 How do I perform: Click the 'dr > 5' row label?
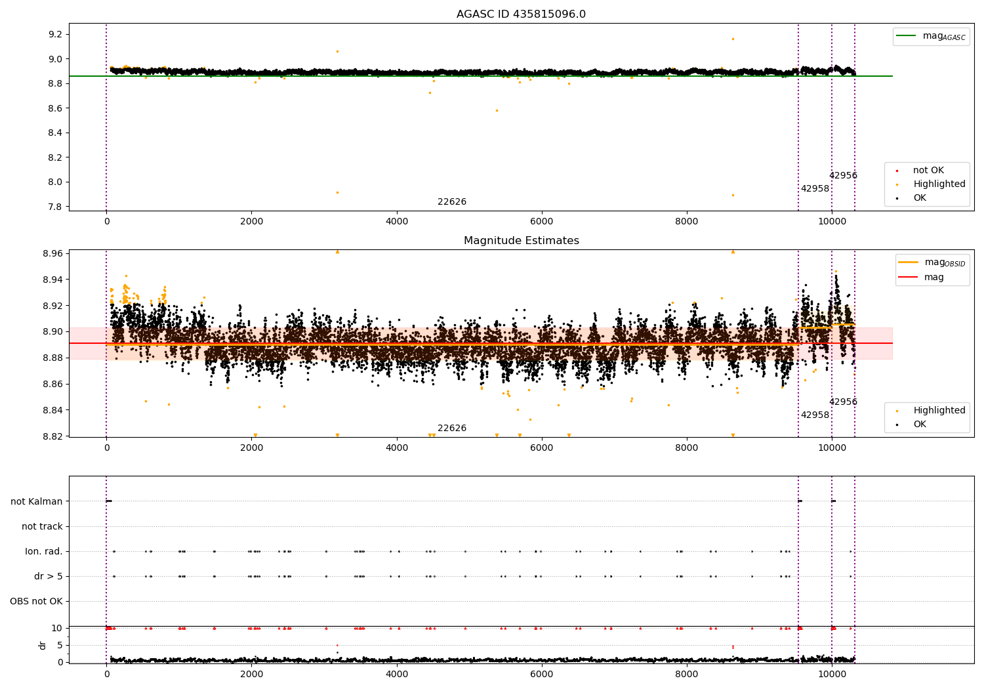49,576
